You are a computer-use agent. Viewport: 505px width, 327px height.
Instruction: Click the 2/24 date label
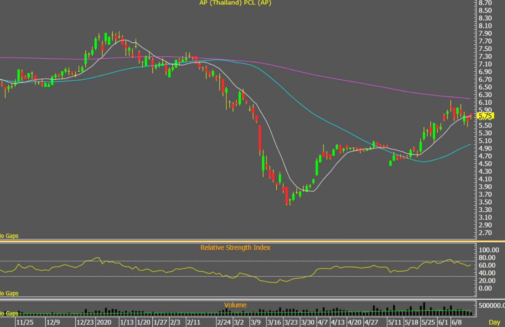click(224, 322)
